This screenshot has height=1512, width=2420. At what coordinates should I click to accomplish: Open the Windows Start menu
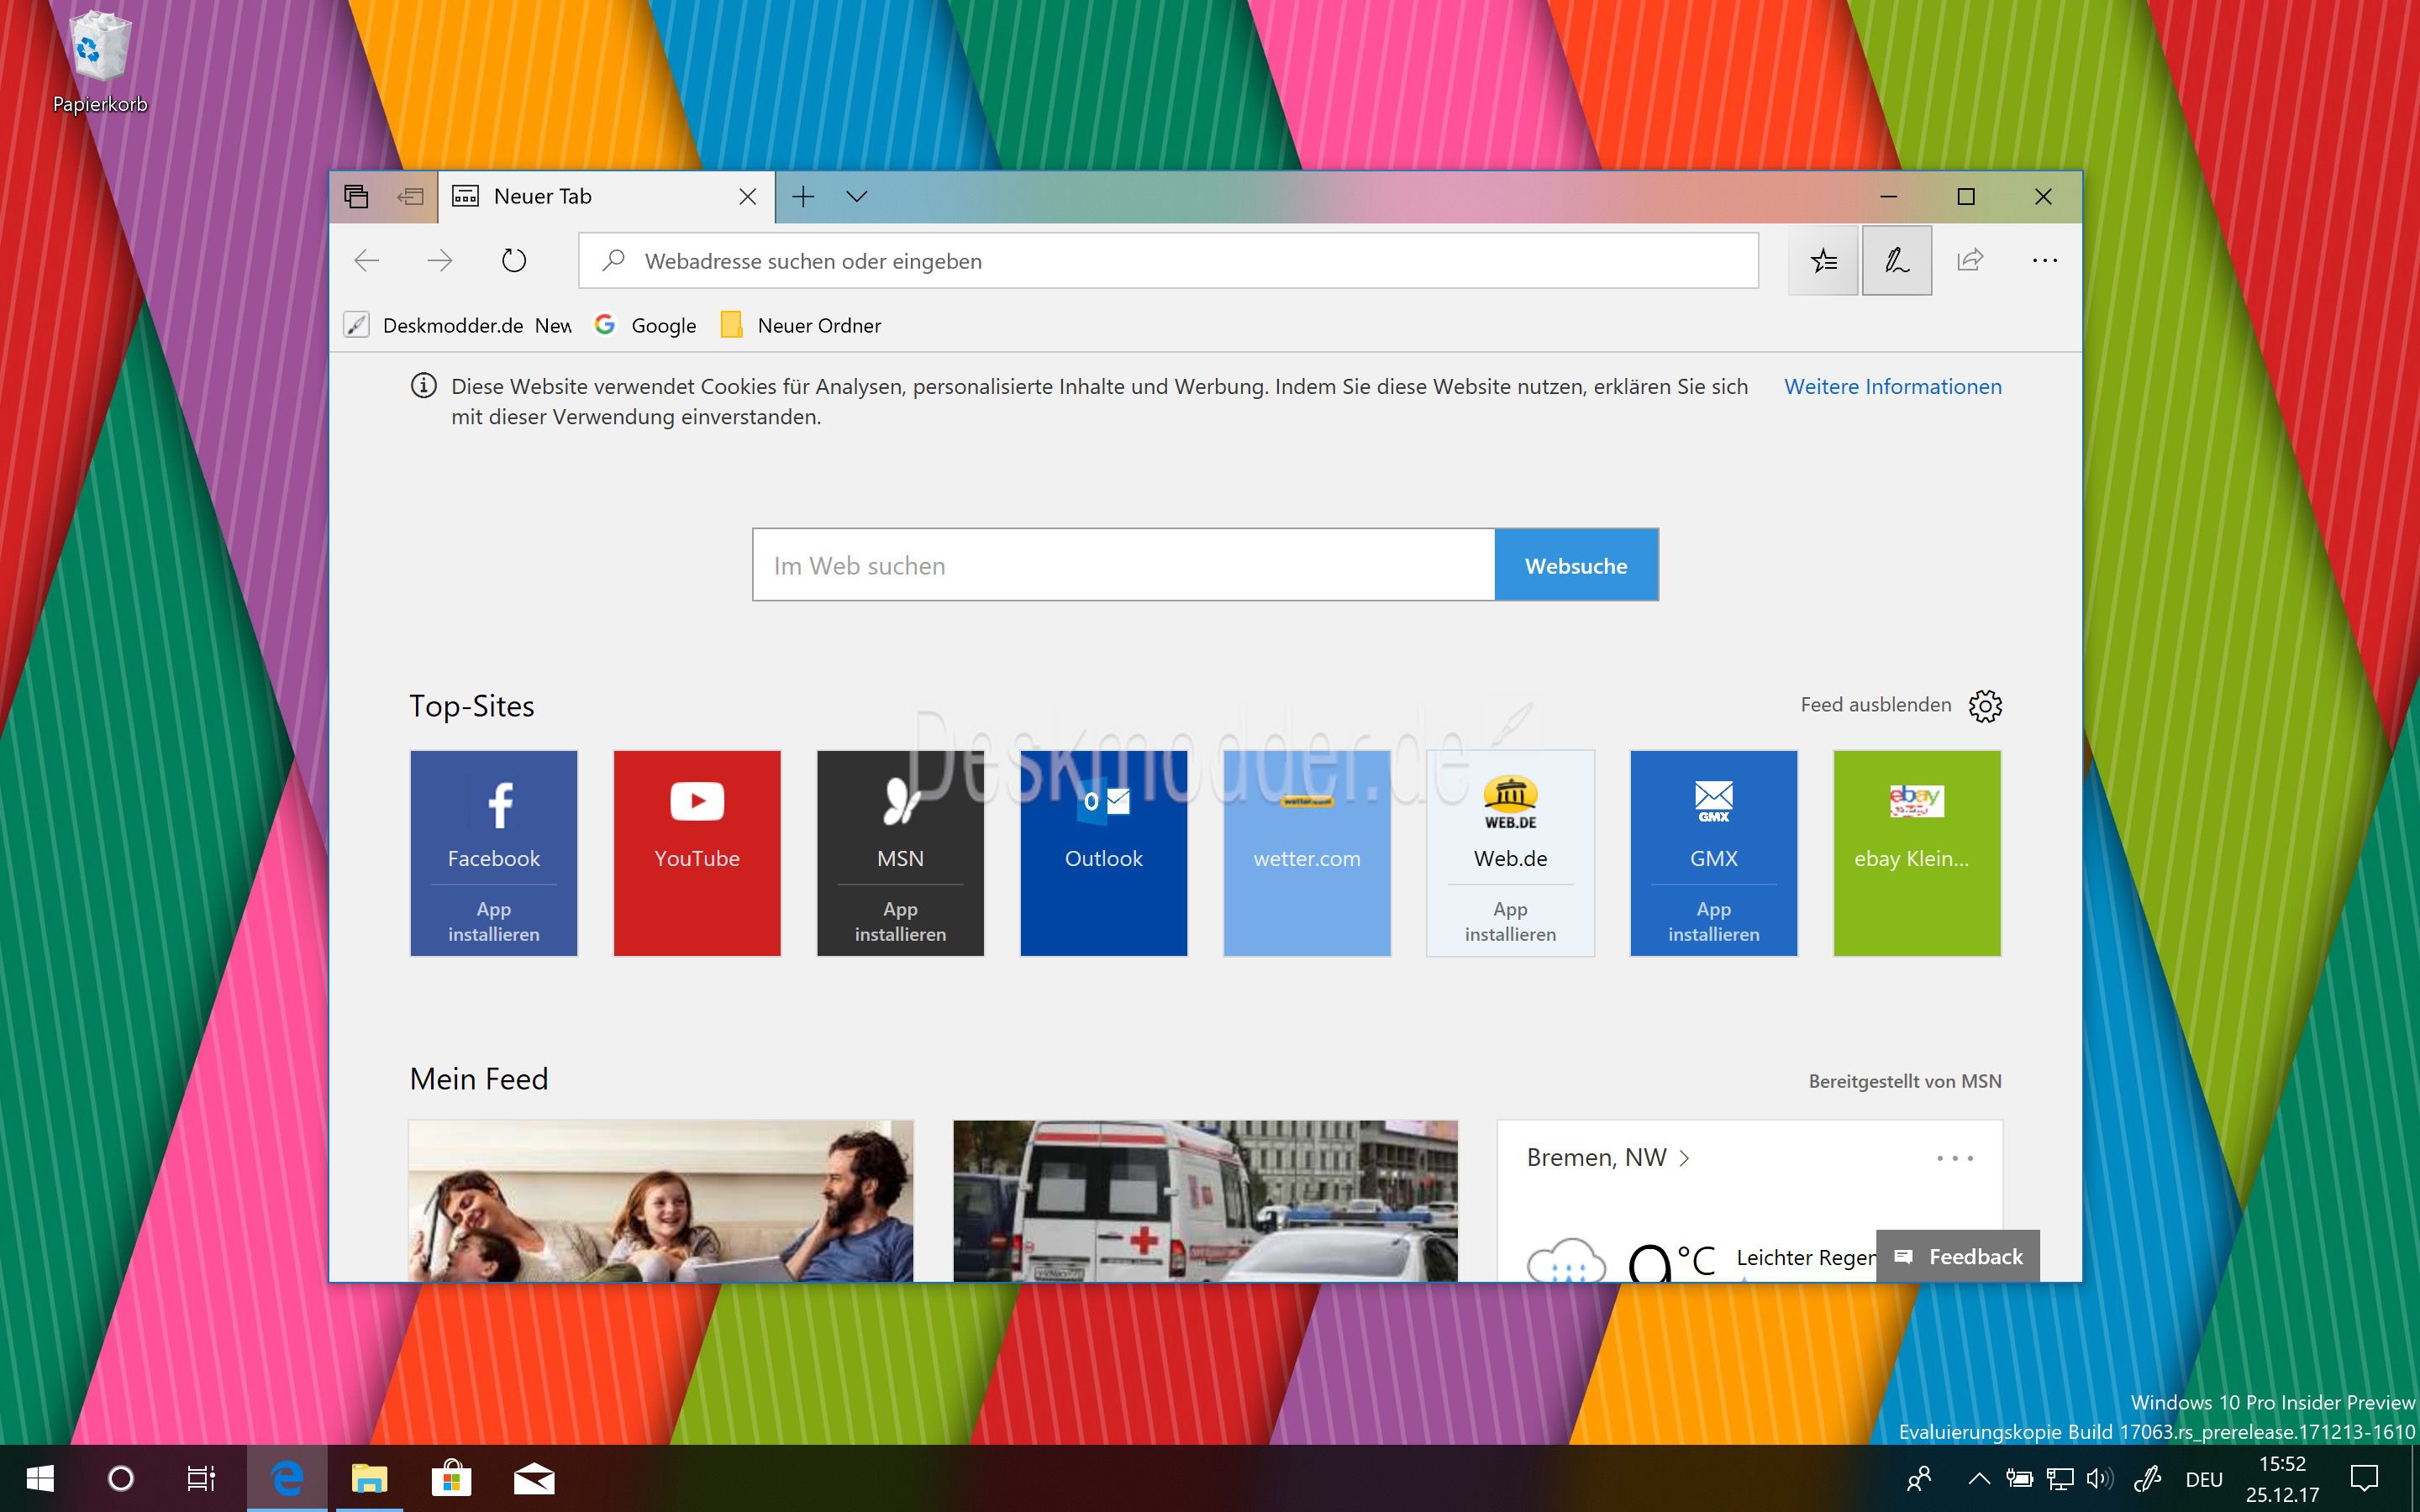[40, 1478]
